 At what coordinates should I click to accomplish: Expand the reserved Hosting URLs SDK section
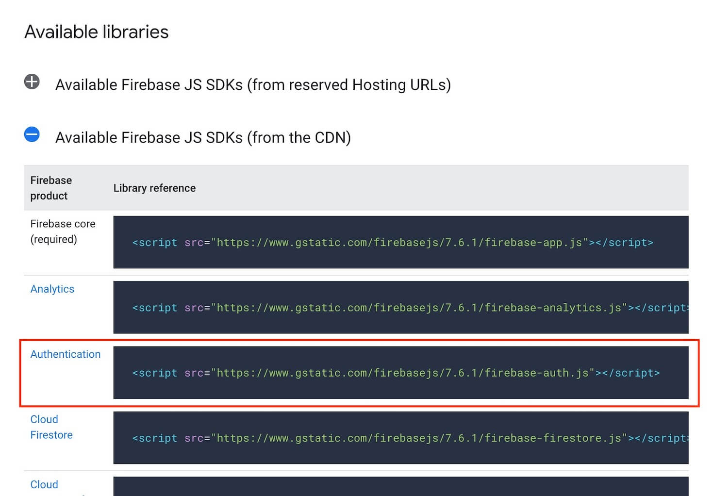(32, 82)
